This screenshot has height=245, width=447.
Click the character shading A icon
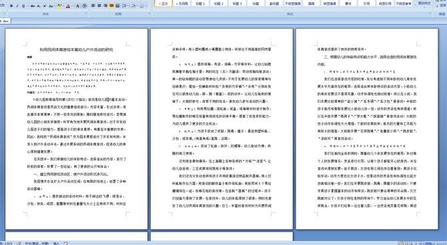77,6
